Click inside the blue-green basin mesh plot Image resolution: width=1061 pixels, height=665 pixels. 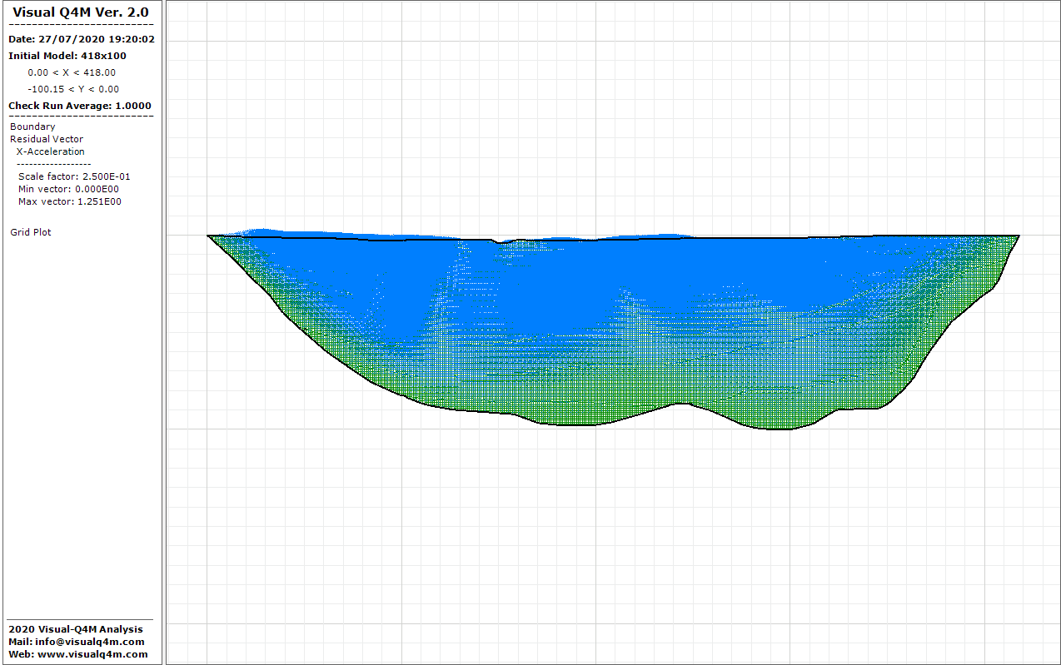pos(613,330)
